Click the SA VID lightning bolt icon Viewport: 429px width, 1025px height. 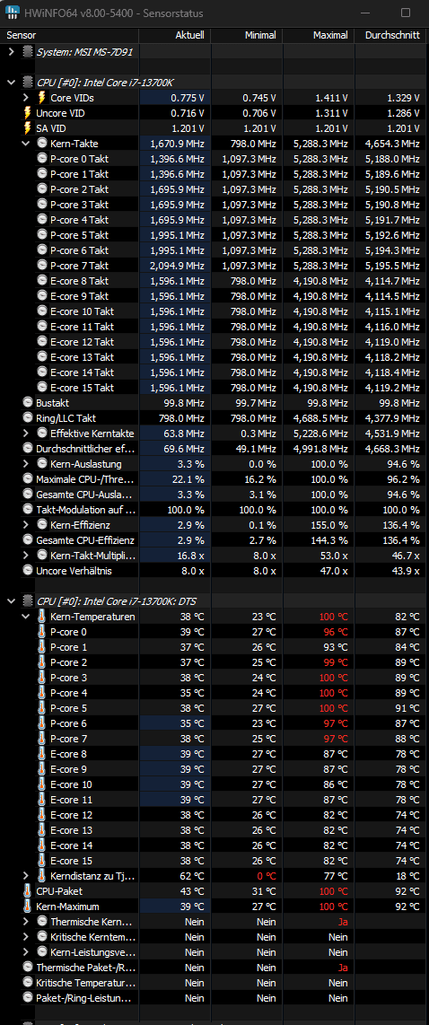click(28, 128)
